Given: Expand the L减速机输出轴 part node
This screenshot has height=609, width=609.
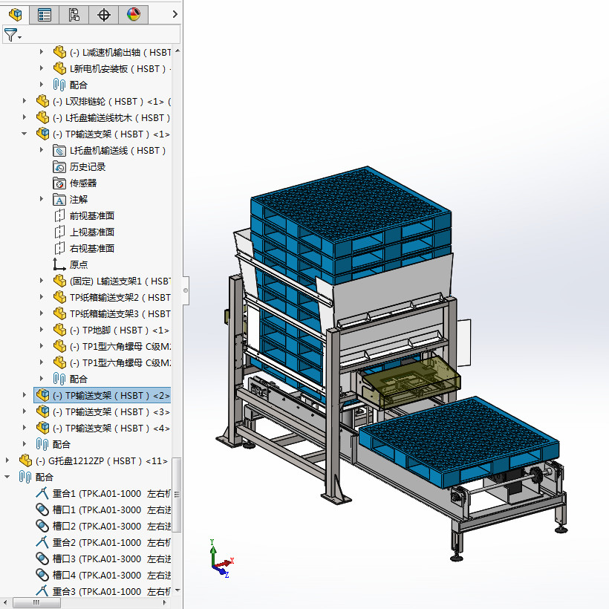Looking at the screenshot, I should 42,52.
